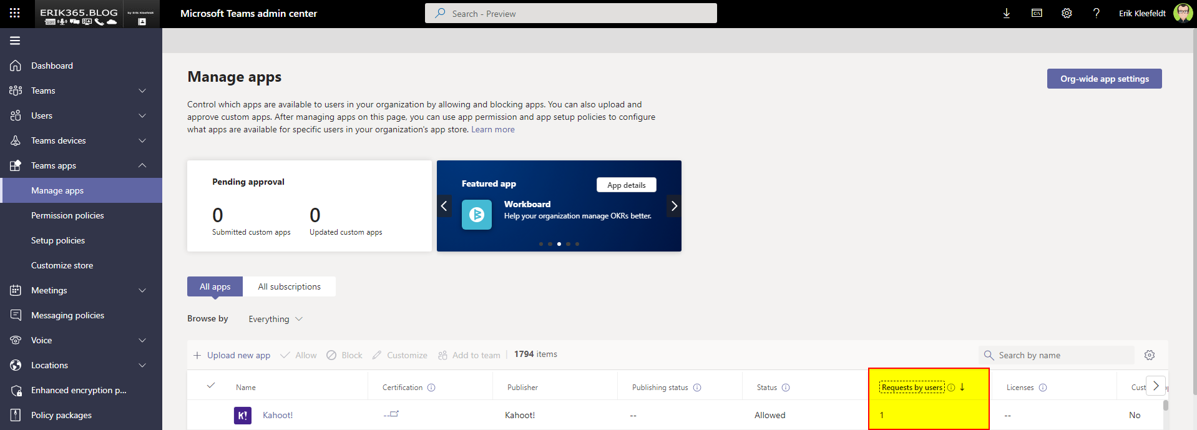Switch to All subscriptions tab

click(x=289, y=286)
